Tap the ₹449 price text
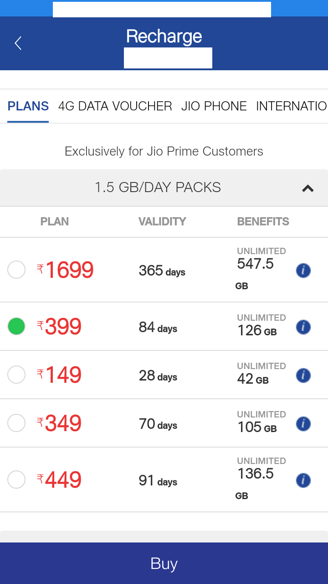This screenshot has width=328, height=584. [x=63, y=480]
